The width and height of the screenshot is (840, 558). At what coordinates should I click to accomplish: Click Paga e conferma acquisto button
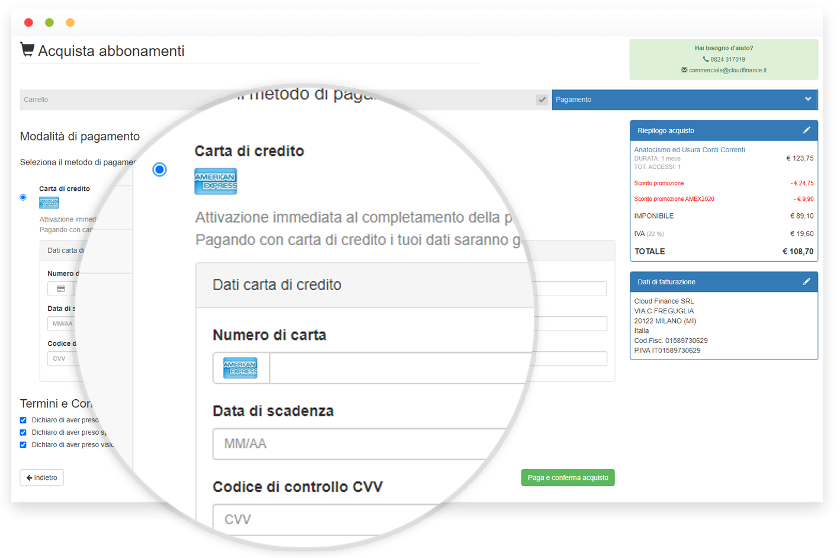568,477
